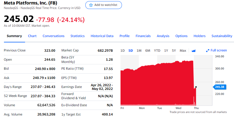
Task: Switch chart to 1M range
Action: pyautogui.click(x=139, y=51)
